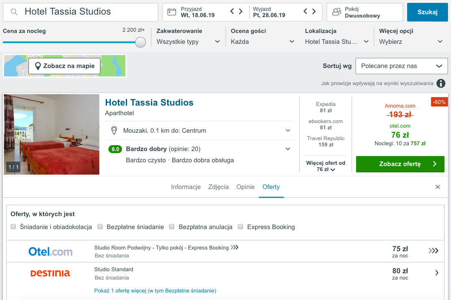Enable Bezpłatne śniadanie filter checkbox

click(x=100, y=227)
